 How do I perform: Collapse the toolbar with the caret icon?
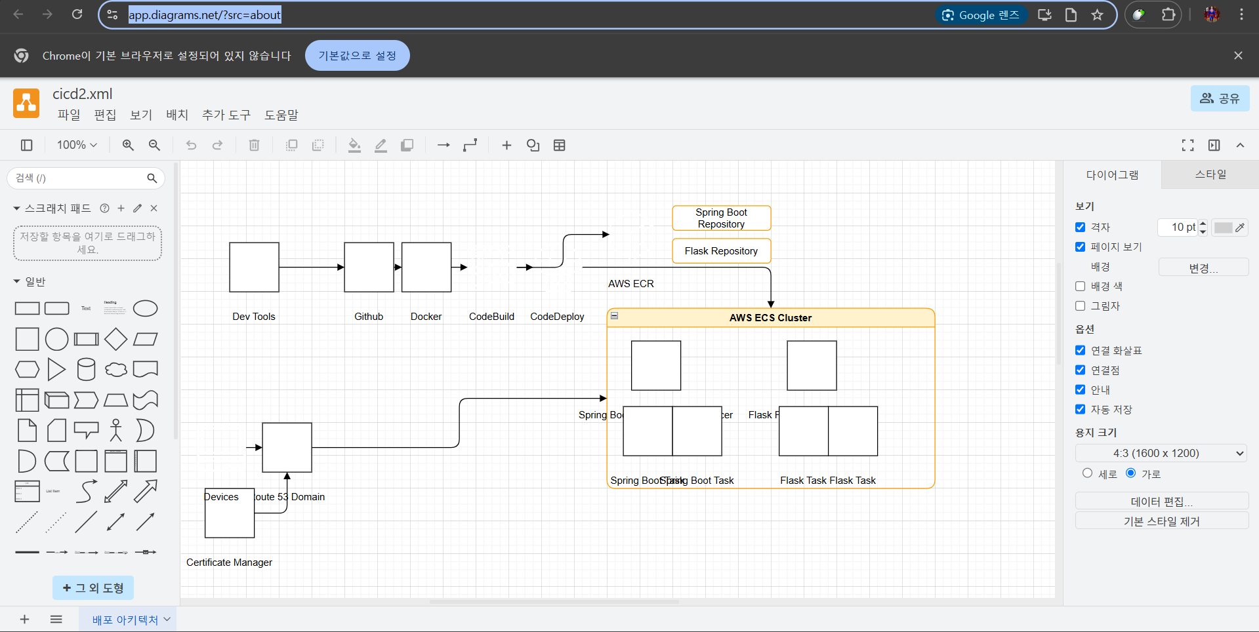tap(1240, 145)
